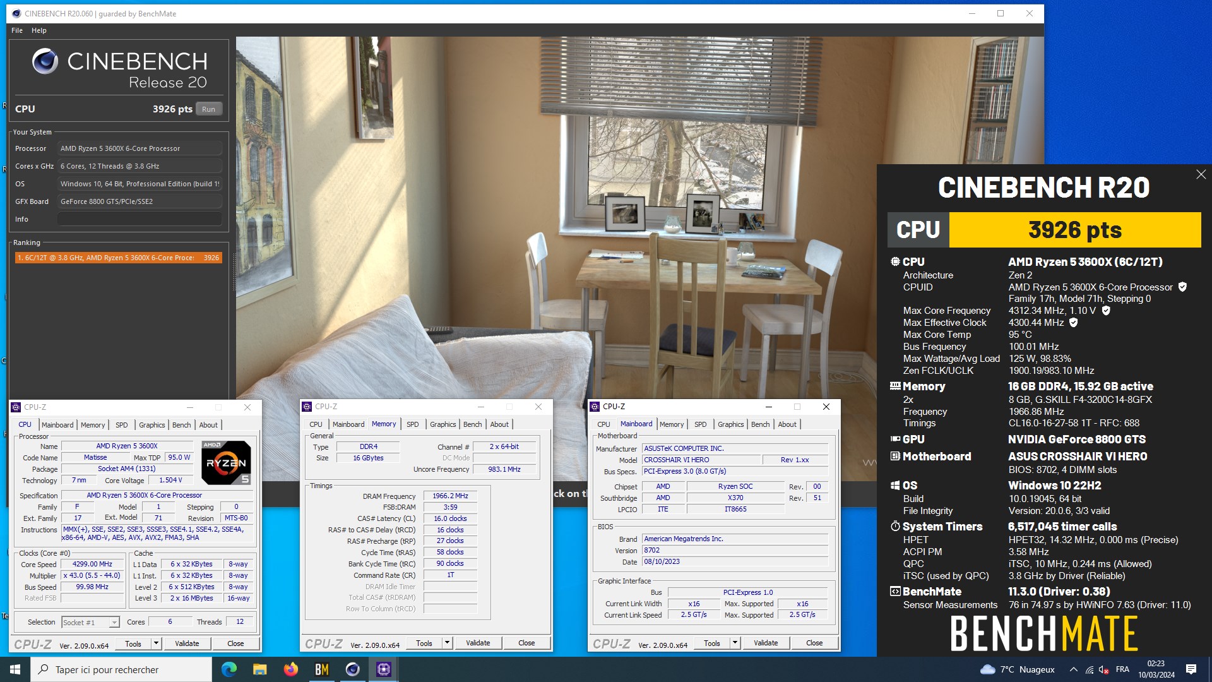This screenshot has height=682, width=1212.
Task: Click the System Timers clock icon
Action: pyautogui.click(x=895, y=526)
